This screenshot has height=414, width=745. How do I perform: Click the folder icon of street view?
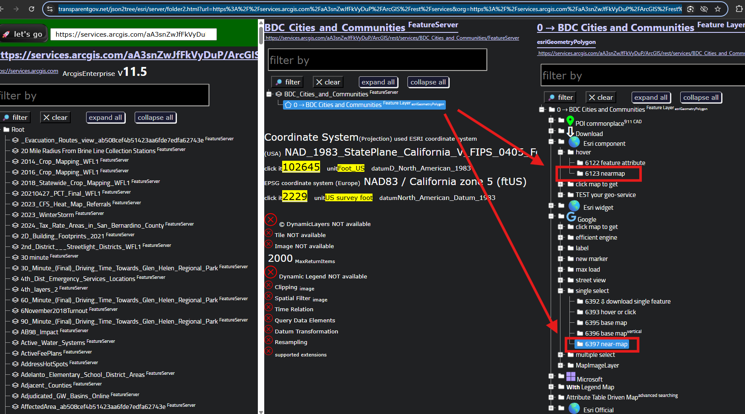tap(571, 280)
